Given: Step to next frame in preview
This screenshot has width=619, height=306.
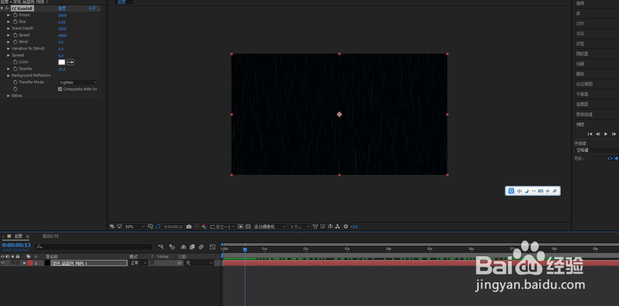Looking at the screenshot, I should [614, 134].
